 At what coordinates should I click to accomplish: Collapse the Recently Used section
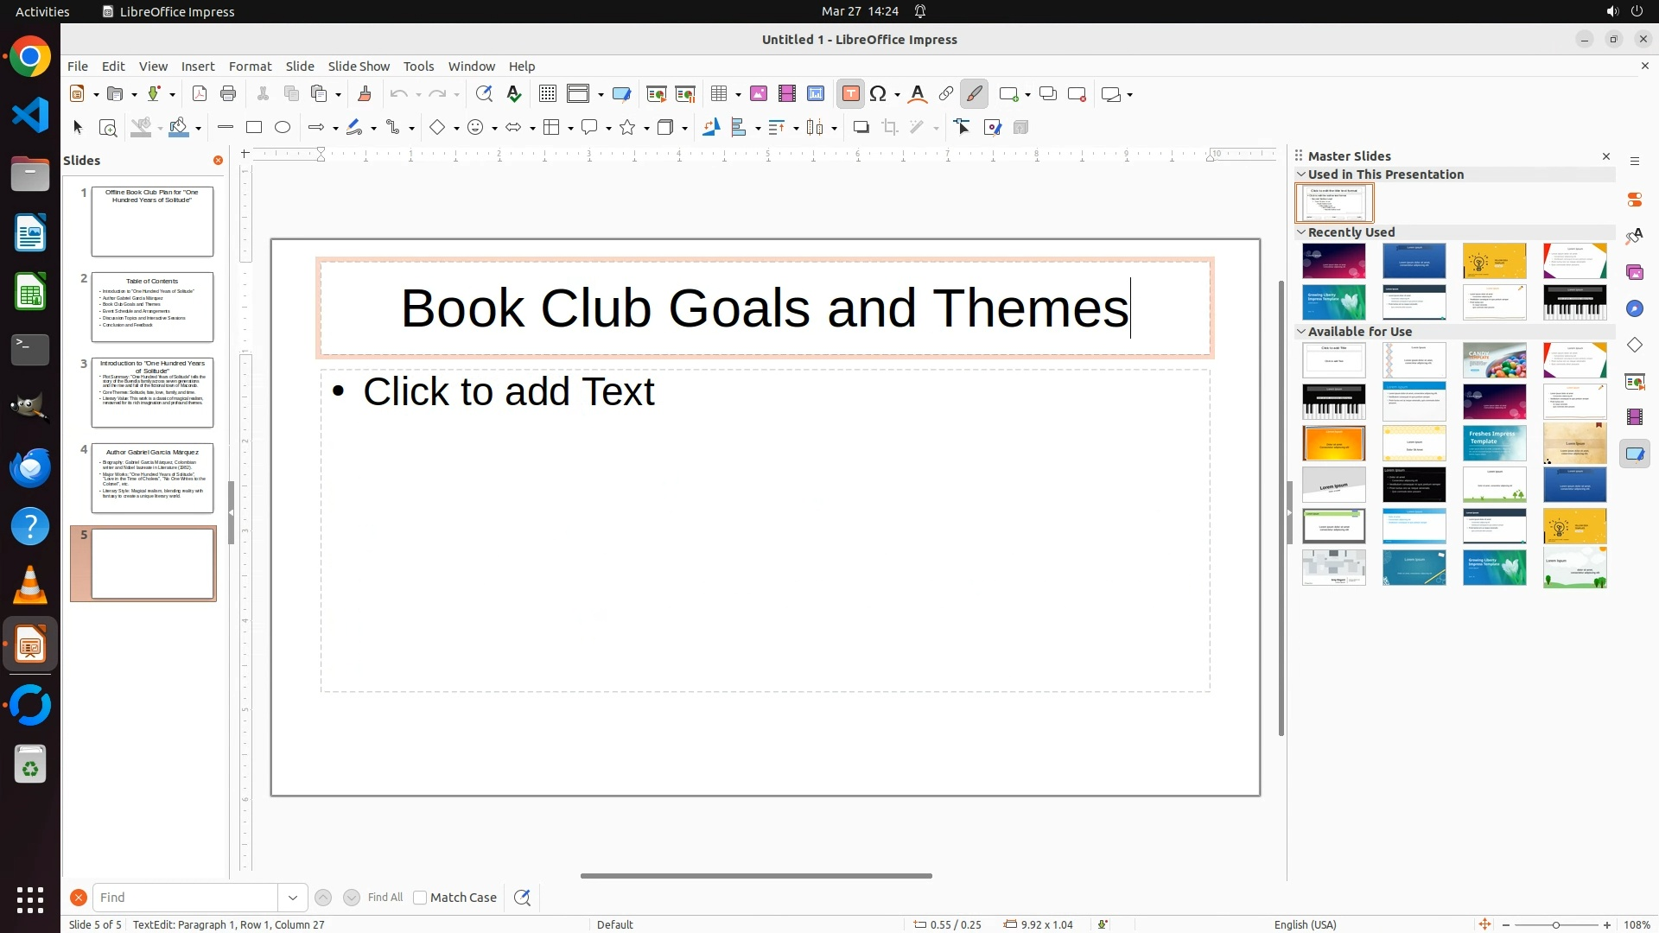(1301, 232)
